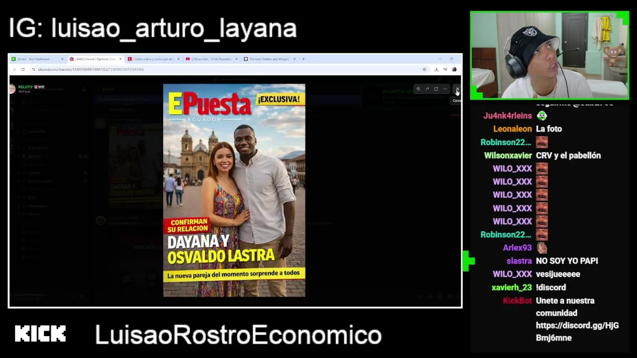The image size is (637, 358).
Task: Click chat username Wilsonxavier
Action: [508, 156]
